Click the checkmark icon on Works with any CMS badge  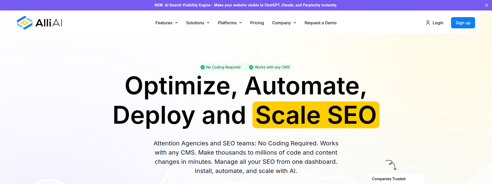[x=251, y=67]
